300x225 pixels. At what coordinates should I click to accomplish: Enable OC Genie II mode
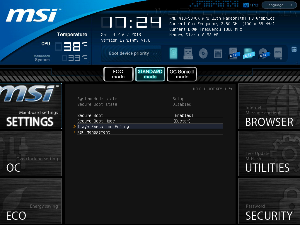point(182,74)
